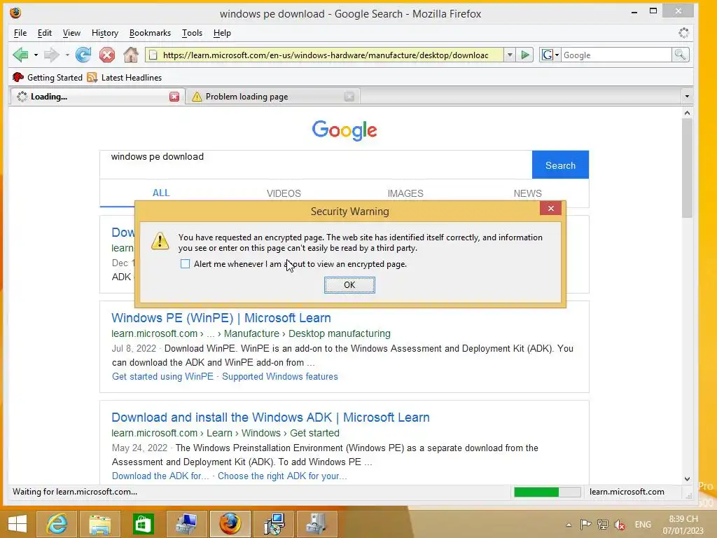Viewport: 717px width, 538px height.
Task: Go to the Home page
Action: pyautogui.click(x=131, y=55)
